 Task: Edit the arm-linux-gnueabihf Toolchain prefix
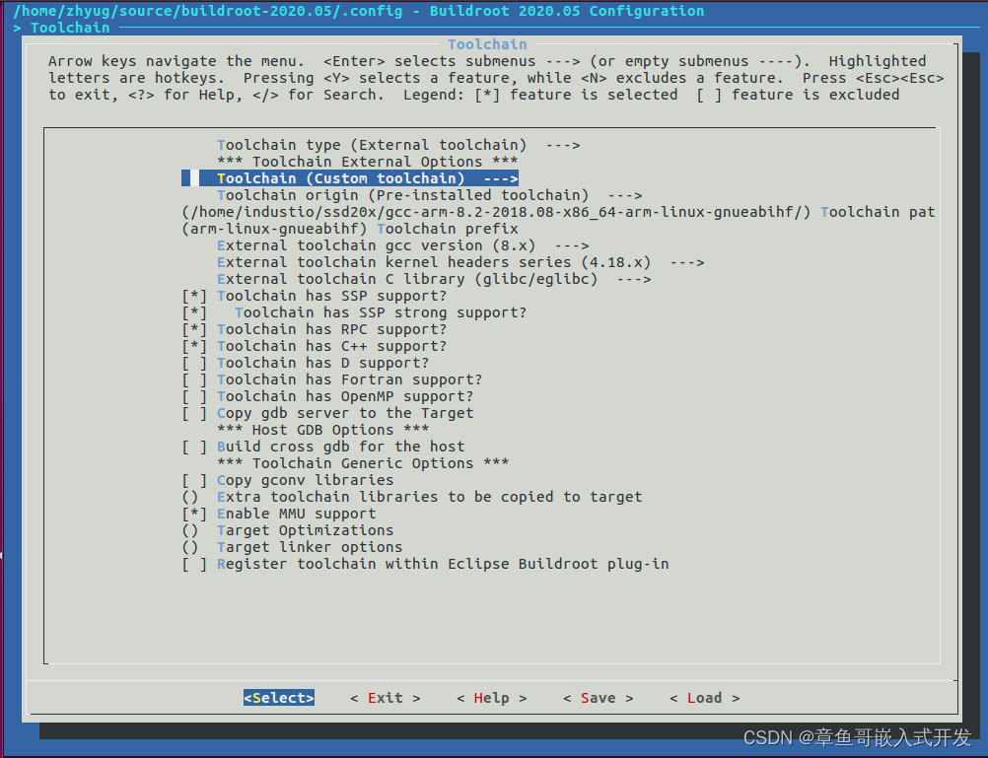point(350,229)
